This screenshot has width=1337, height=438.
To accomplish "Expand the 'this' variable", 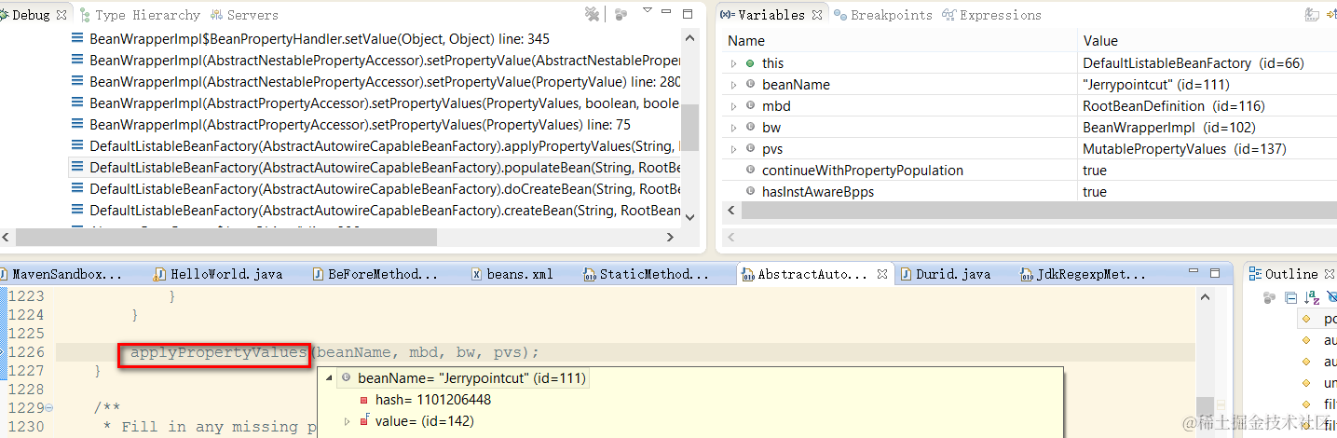I will pyautogui.click(x=734, y=63).
